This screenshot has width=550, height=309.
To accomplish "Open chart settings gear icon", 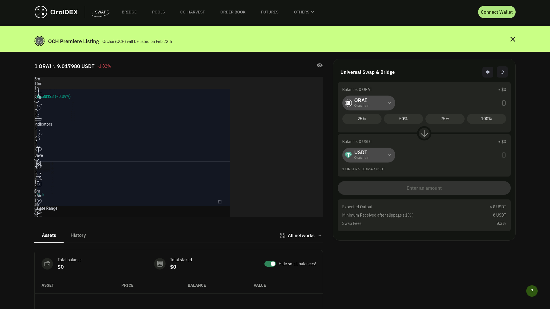I will click(x=38, y=166).
